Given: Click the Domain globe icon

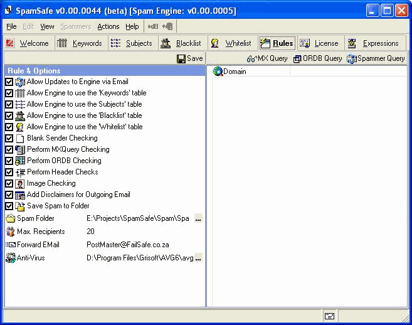Looking at the screenshot, I should click(x=218, y=72).
